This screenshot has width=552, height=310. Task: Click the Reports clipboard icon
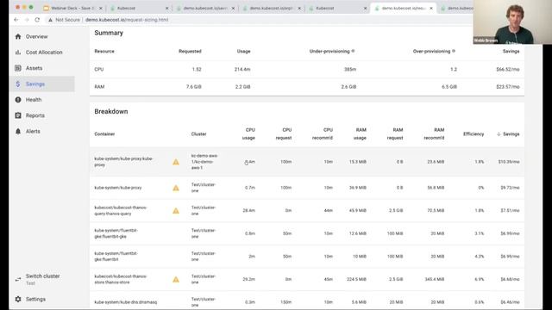(x=18, y=115)
